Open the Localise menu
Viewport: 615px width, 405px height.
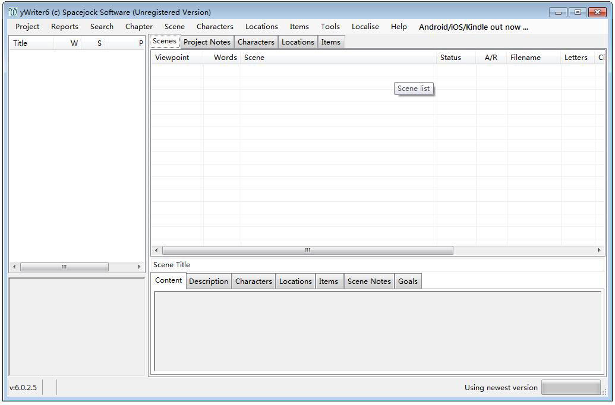click(x=365, y=27)
